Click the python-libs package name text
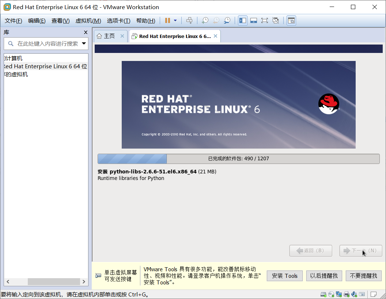 point(153,172)
